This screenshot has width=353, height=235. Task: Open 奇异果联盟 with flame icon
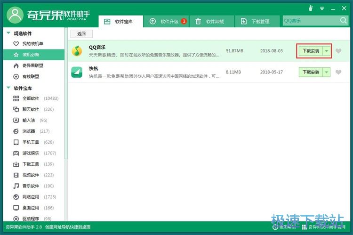point(34,65)
